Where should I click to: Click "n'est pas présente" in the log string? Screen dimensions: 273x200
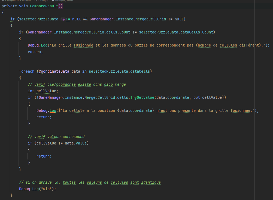tap(176, 110)
